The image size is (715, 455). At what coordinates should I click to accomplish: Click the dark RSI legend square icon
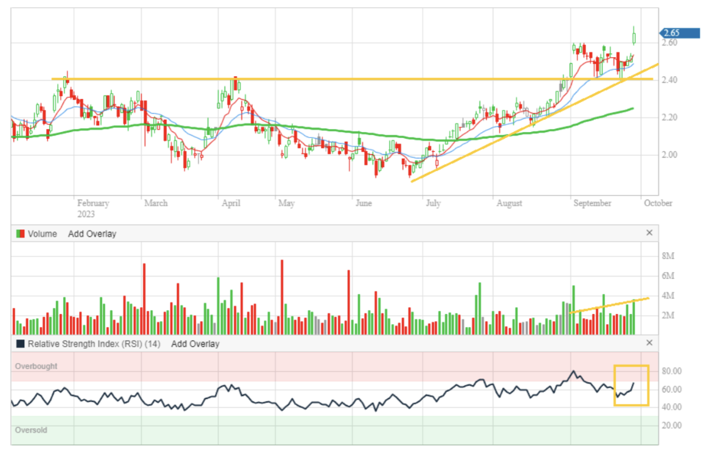tap(20, 344)
